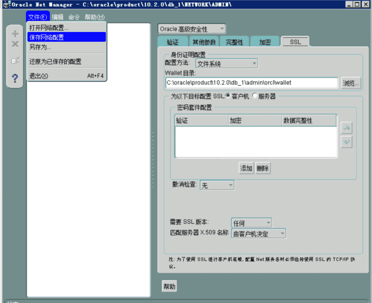Switch to the 完整性 tab
Viewport: 372px width, 303px height.
coord(235,42)
